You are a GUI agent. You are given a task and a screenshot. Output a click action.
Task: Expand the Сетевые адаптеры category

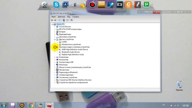55,75
